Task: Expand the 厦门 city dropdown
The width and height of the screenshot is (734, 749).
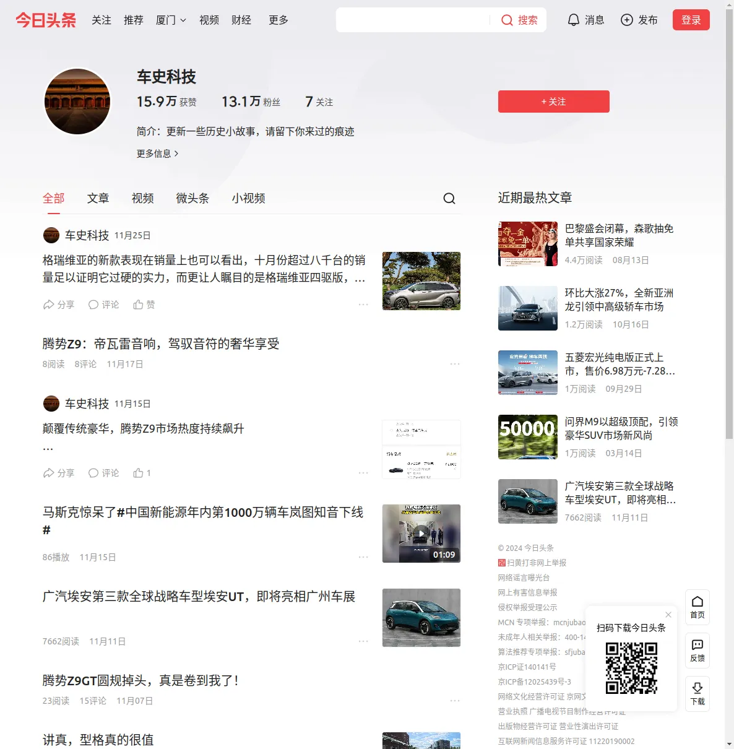Action: (171, 20)
